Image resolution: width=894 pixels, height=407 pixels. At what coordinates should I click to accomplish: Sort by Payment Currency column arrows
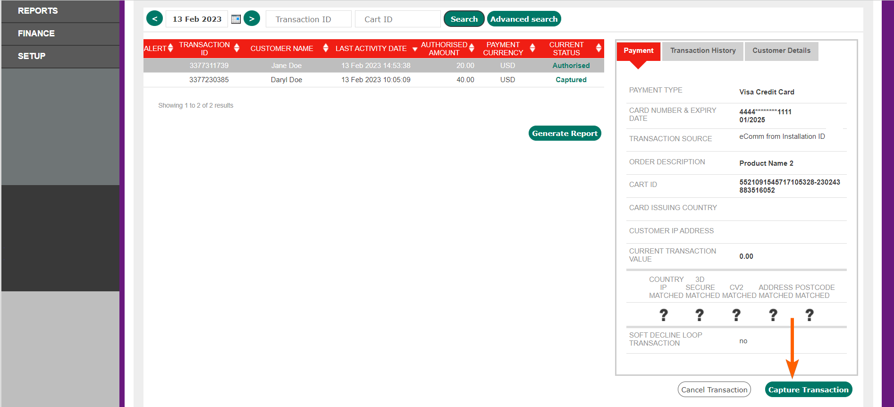532,48
